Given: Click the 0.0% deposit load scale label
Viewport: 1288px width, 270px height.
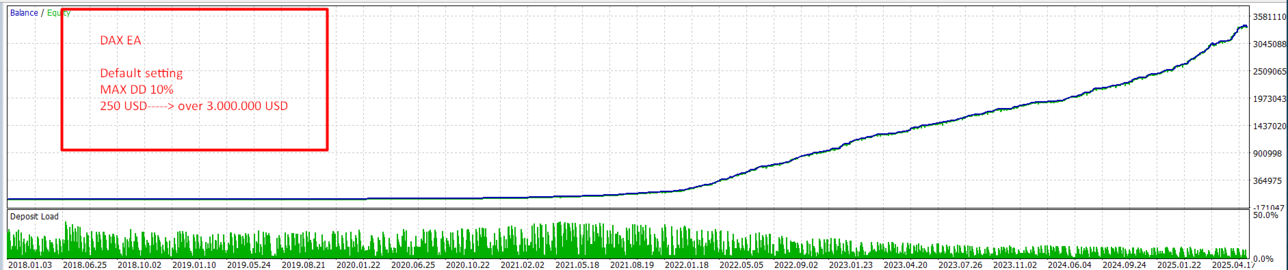Looking at the screenshot, I should pos(1263,259).
